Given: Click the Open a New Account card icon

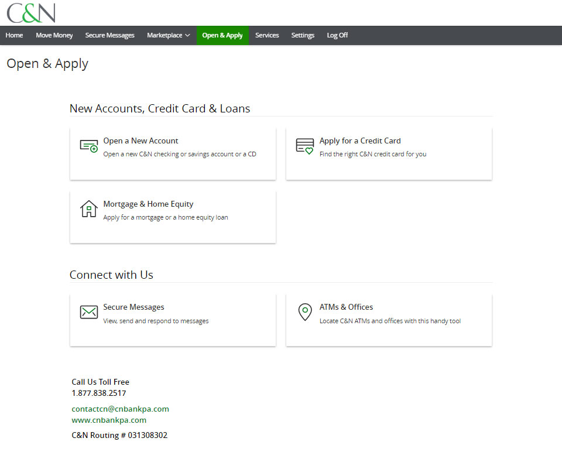Looking at the screenshot, I should (89, 146).
